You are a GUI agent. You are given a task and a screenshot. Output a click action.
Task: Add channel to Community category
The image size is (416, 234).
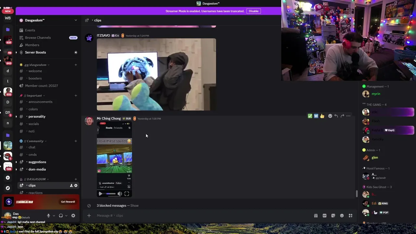point(76,141)
